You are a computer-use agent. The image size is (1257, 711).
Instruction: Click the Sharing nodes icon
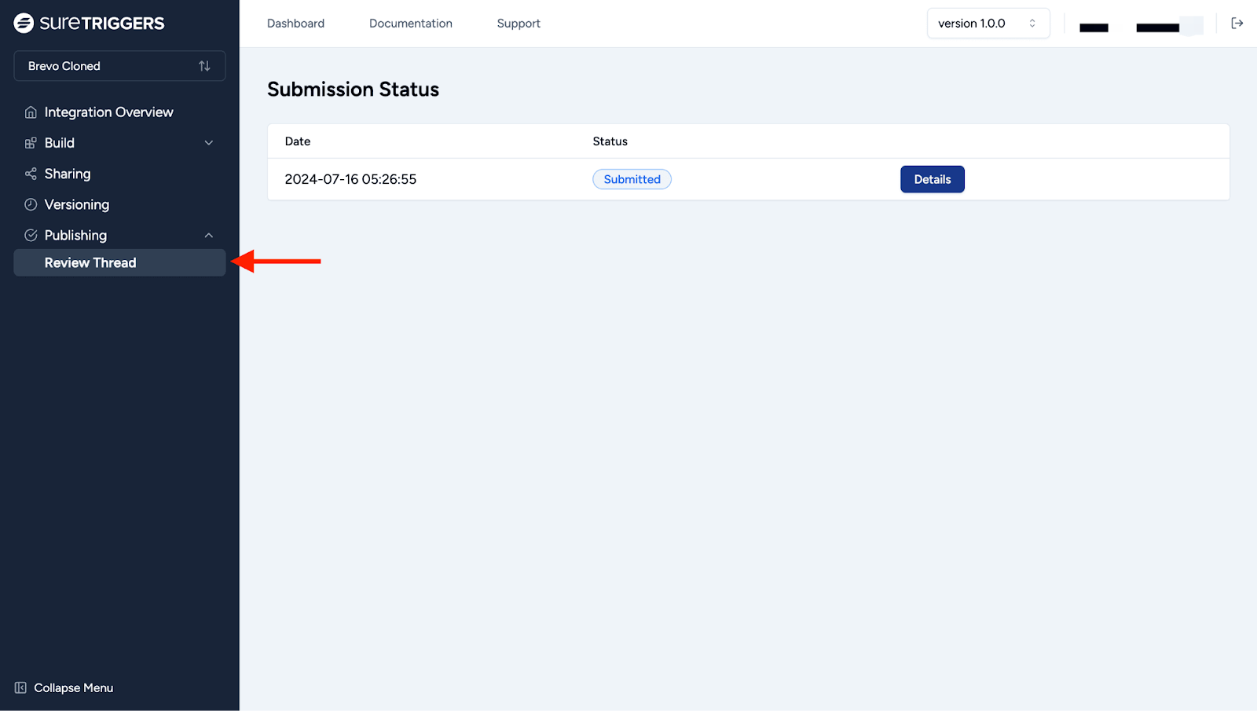click(x=31, y=174)
